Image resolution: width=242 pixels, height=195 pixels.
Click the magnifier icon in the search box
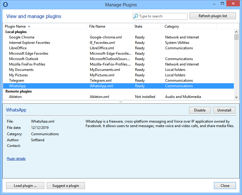click(136, 16)
